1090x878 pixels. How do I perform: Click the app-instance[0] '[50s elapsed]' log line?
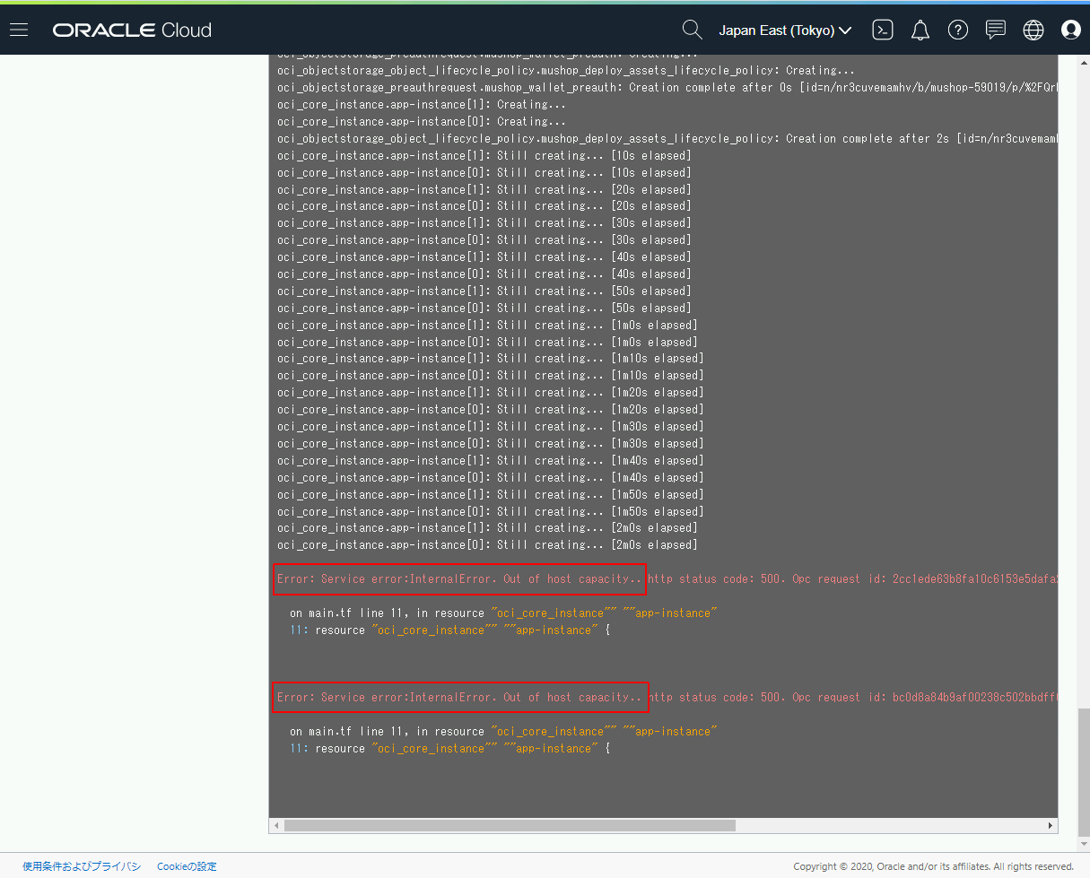[x=484, y=309]
